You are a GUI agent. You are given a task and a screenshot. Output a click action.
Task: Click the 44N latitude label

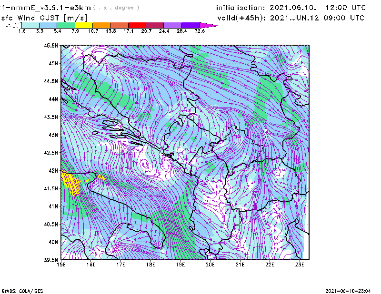pyautogui.click(x=53, y=99)
